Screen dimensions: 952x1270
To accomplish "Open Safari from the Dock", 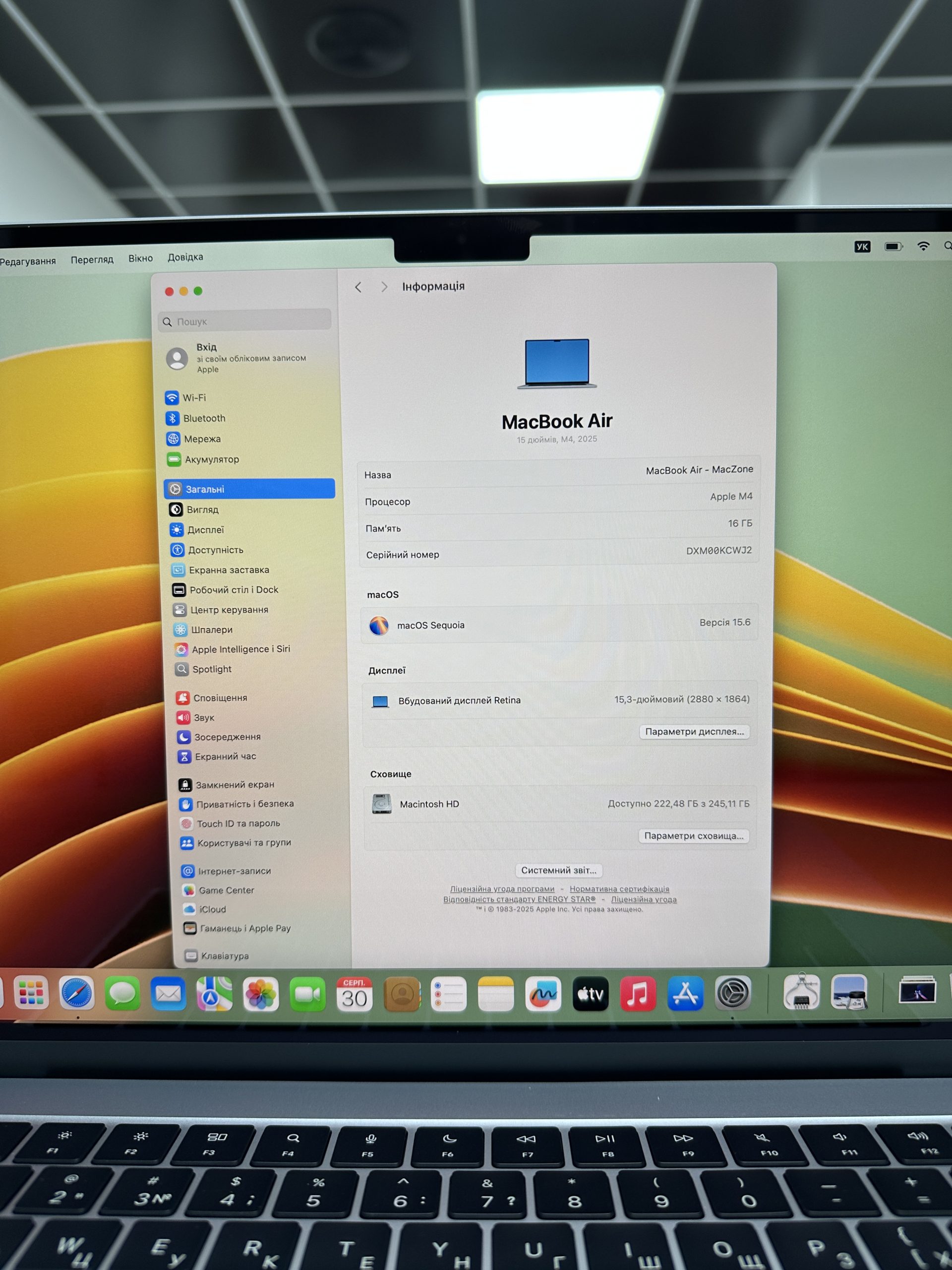I will (x=76, y=993).
